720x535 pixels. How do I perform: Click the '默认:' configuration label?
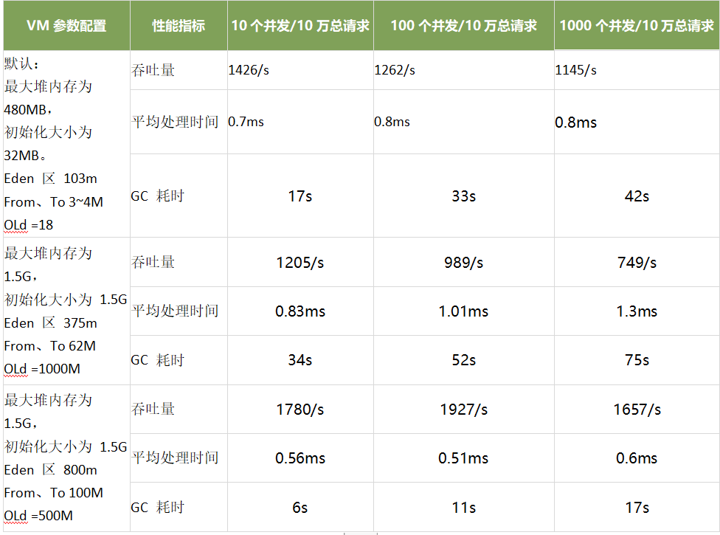(21, 63)
